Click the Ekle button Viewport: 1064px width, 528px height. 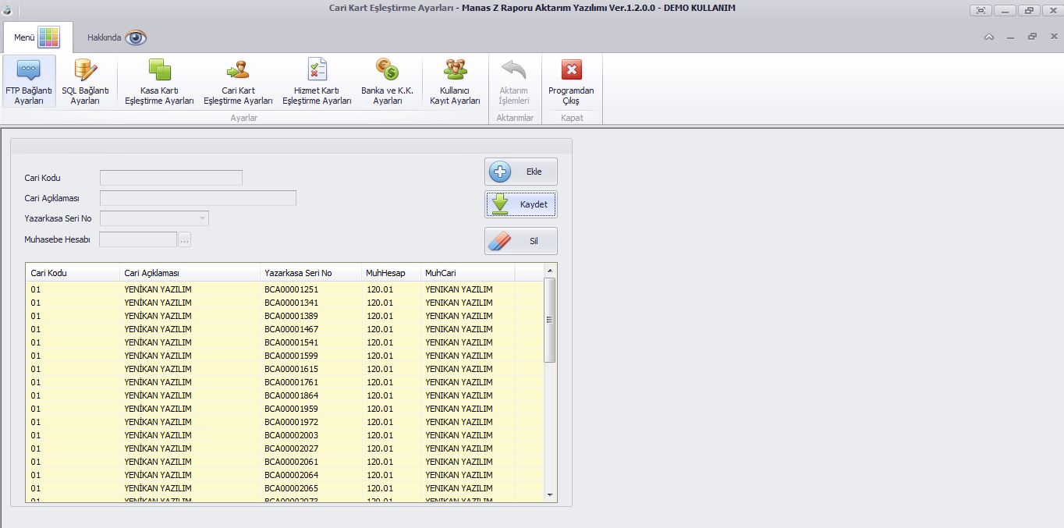tap(520, 172)
